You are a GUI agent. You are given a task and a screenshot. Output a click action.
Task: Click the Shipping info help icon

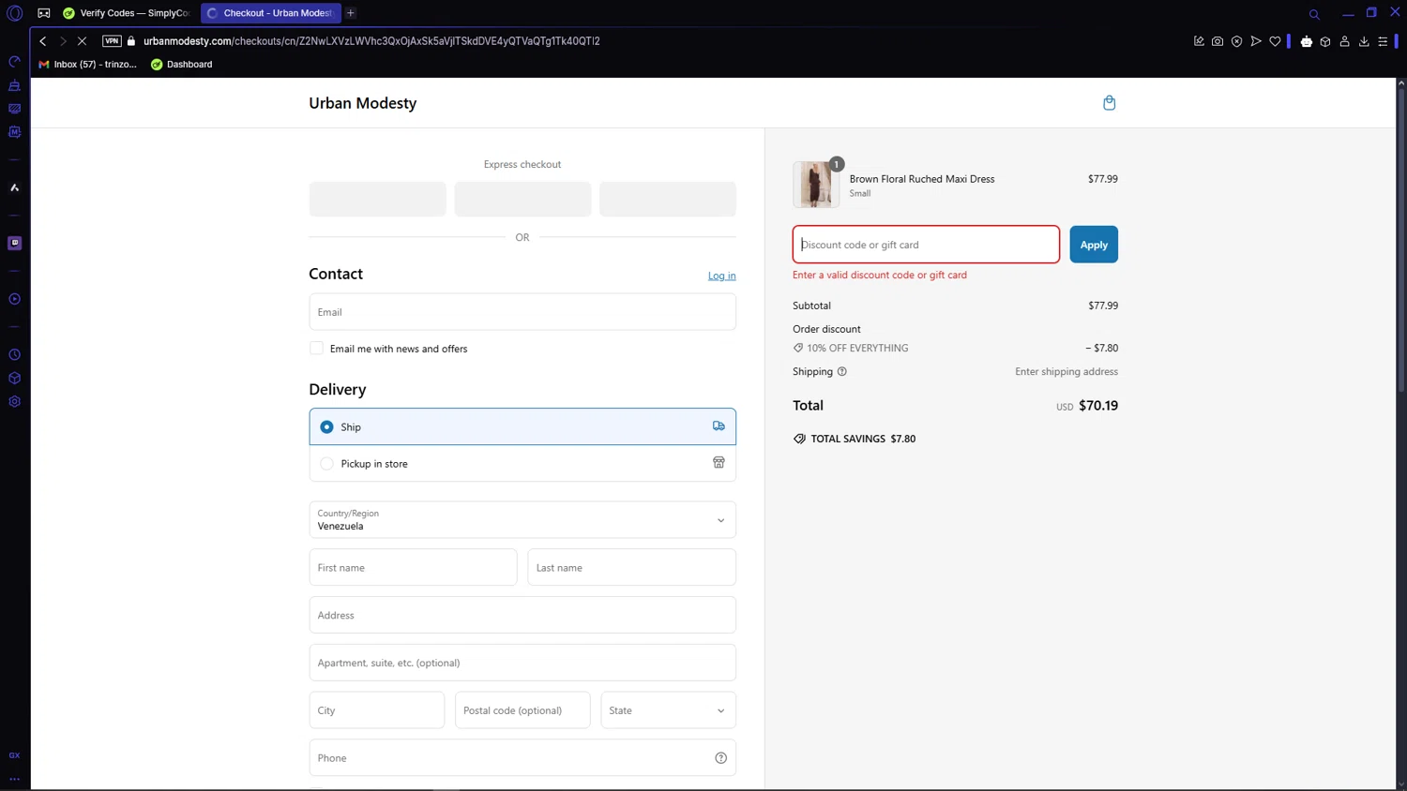[x=842, y=371]
